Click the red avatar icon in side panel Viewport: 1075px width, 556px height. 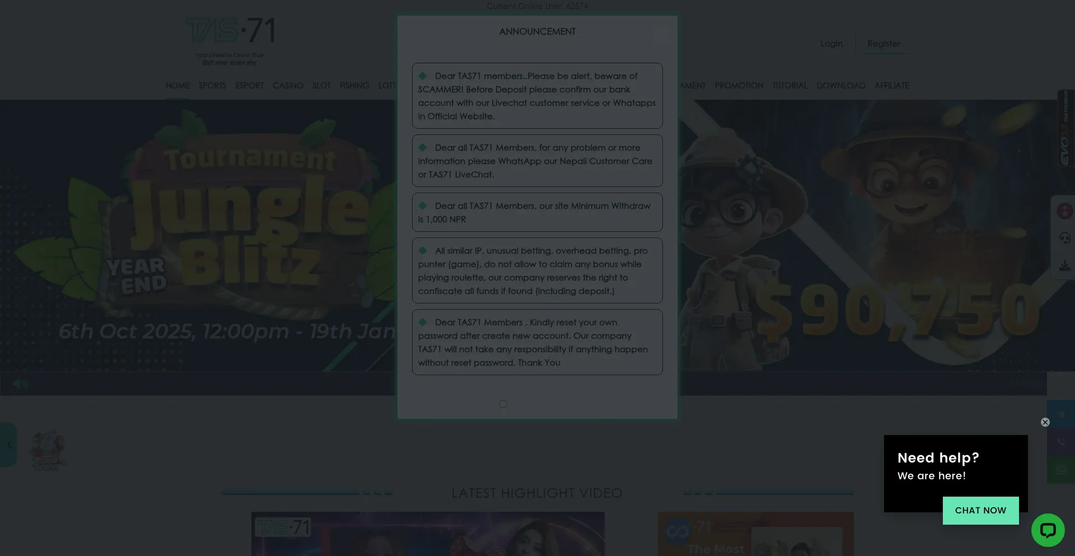pyautogui.click(x=1064, y=211)
